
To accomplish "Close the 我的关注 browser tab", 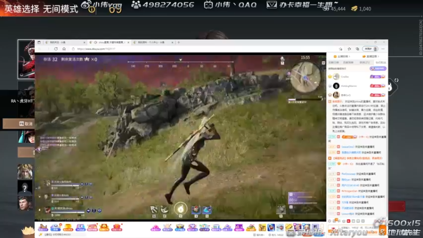I will pyautogui.click(x=84, y=42).
